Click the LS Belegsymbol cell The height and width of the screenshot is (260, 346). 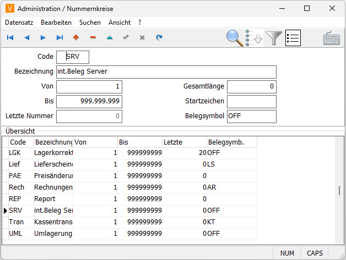click(232, 164)
